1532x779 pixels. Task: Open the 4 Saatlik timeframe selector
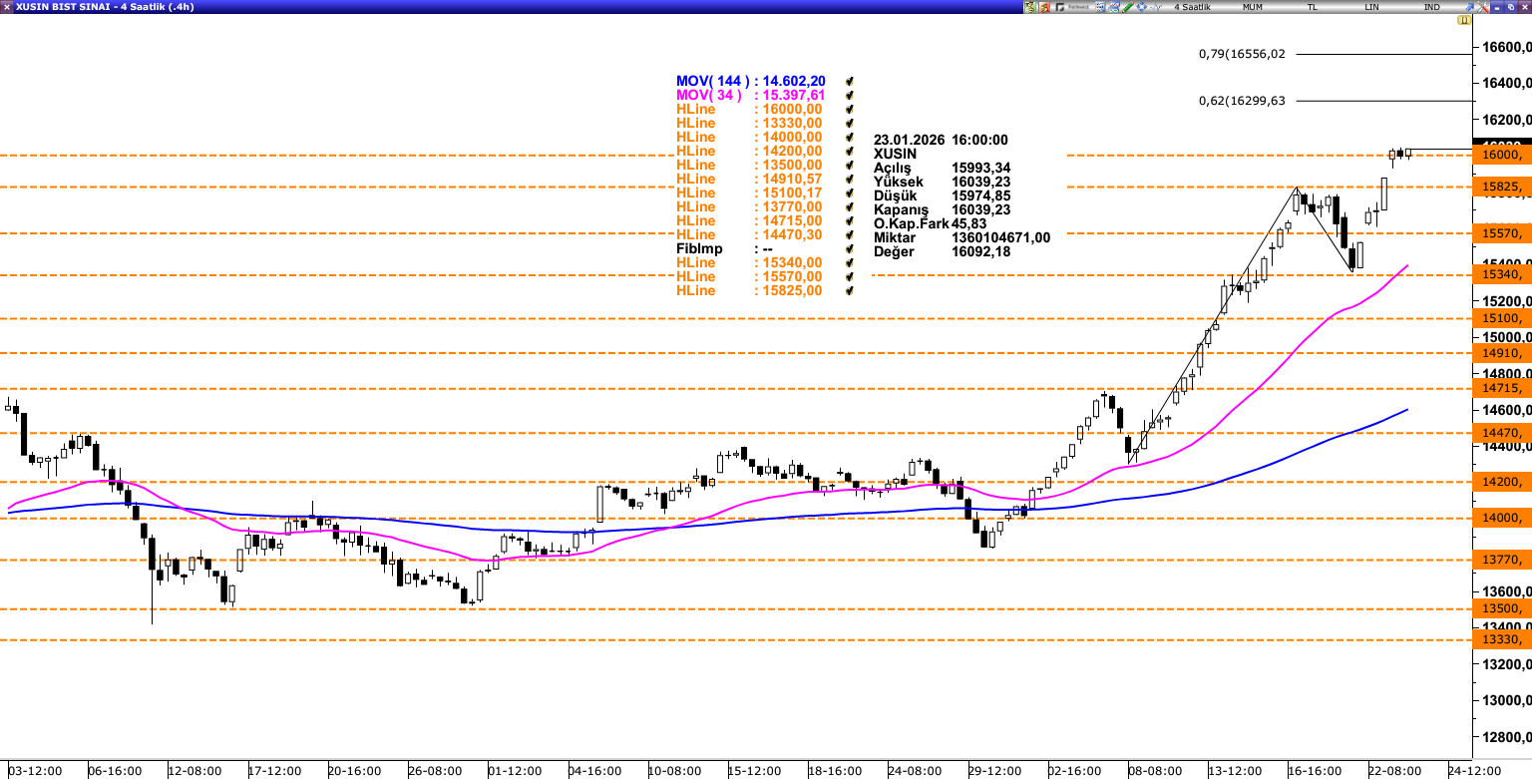pos(1192,7)
